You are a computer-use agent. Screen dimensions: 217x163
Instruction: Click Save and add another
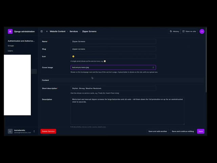pos(158,131)
